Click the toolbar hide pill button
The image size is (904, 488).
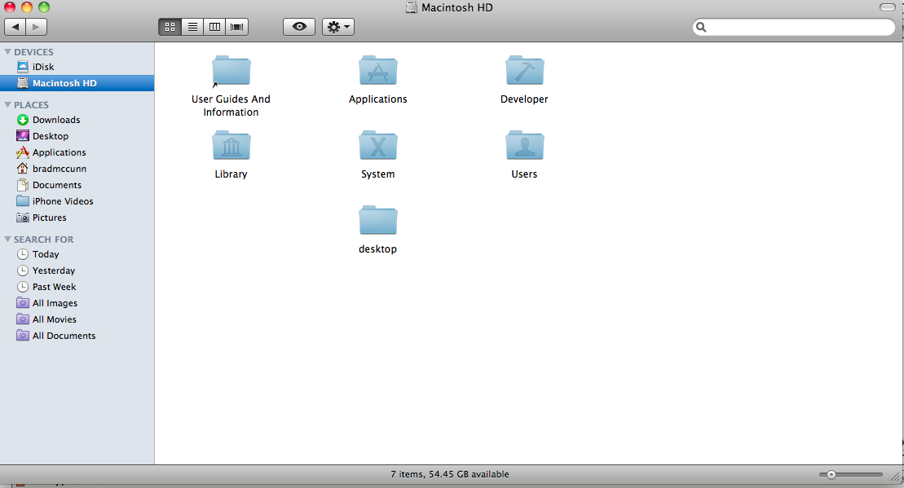tap(888, 7)
